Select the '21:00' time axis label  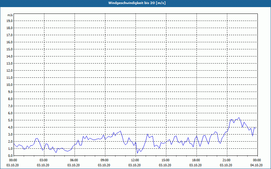[227, 160]
